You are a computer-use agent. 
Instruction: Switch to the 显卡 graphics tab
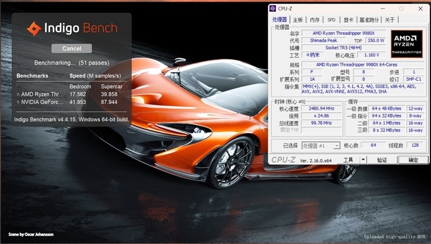point(349,20)
